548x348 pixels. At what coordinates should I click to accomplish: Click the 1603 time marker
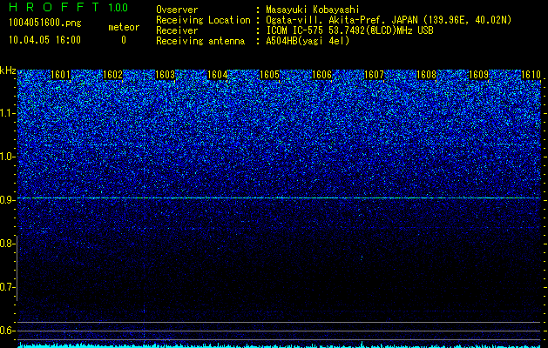(x=165, y=75)
